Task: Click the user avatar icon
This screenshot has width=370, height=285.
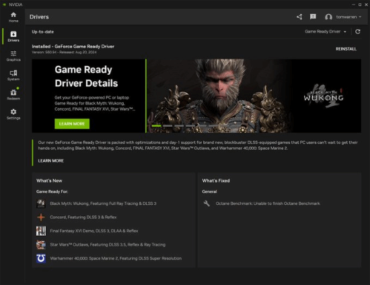Action: point(328,17)
